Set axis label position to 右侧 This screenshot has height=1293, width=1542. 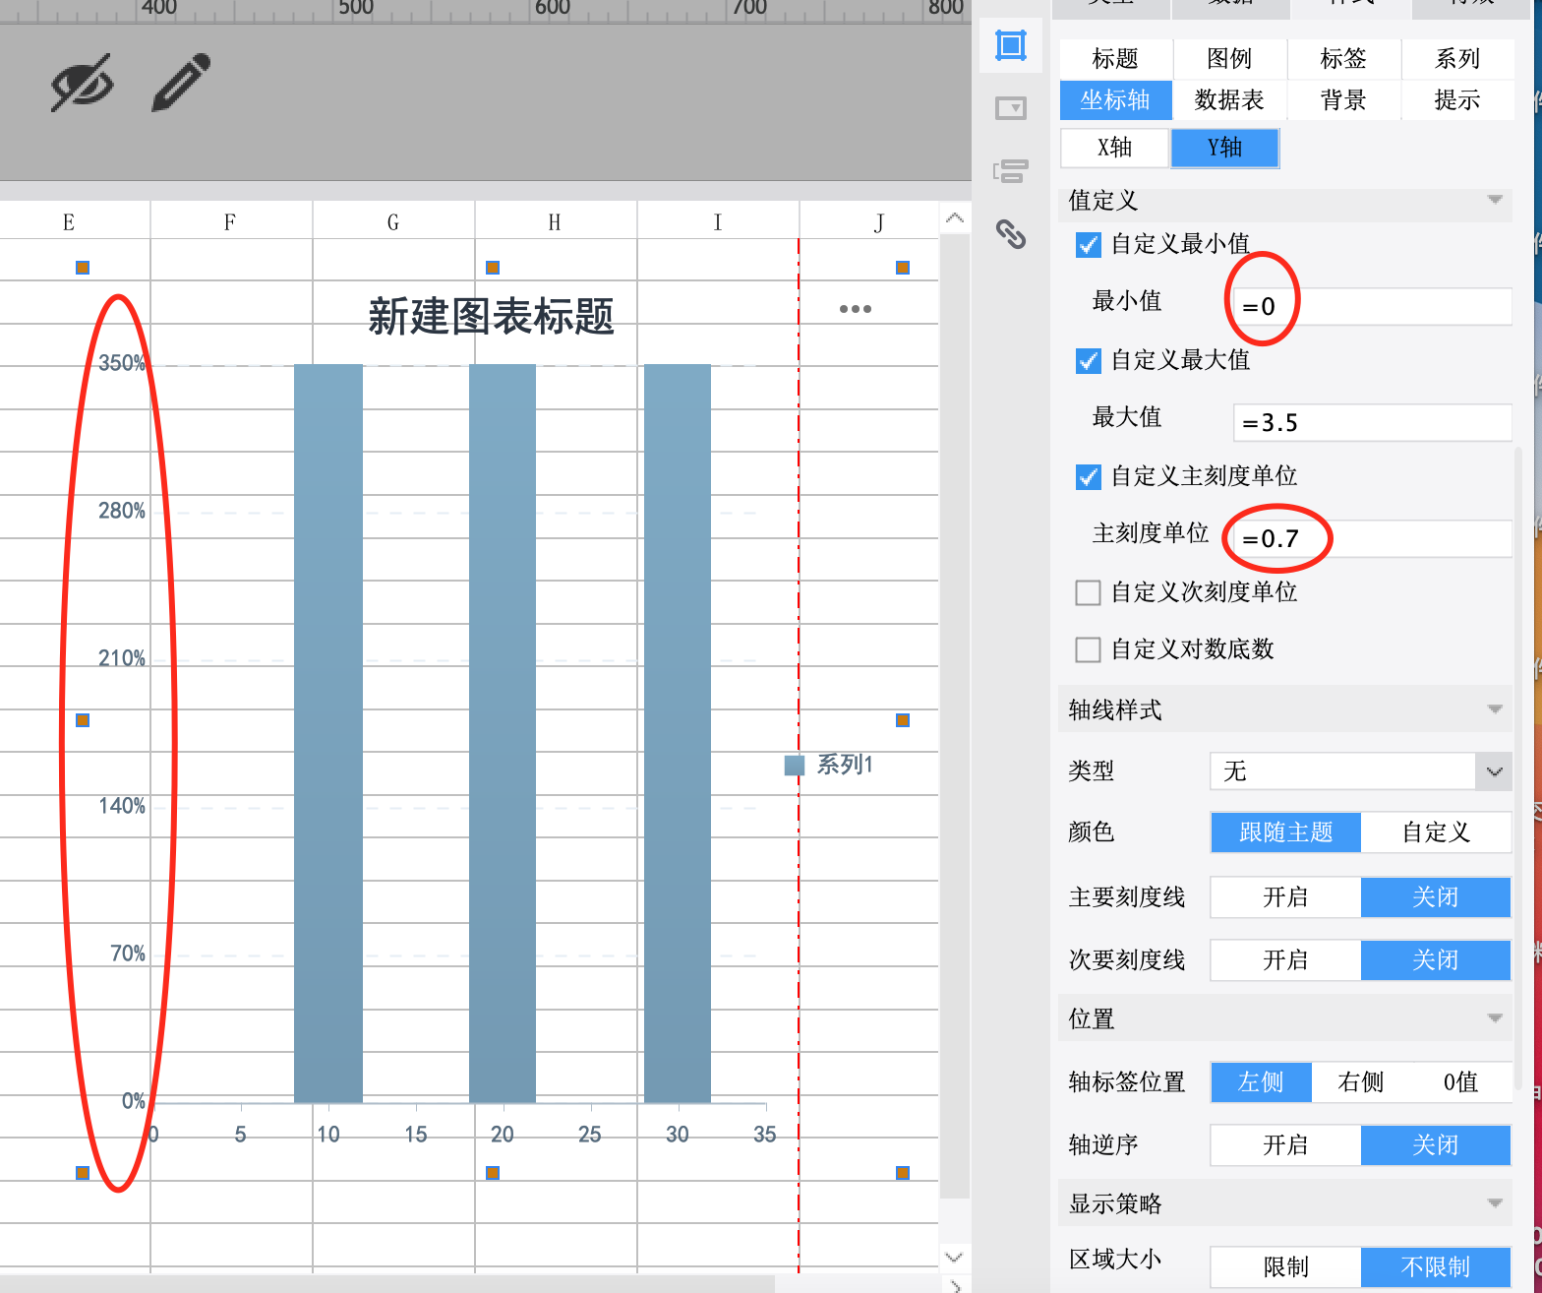[1361, 1082]
